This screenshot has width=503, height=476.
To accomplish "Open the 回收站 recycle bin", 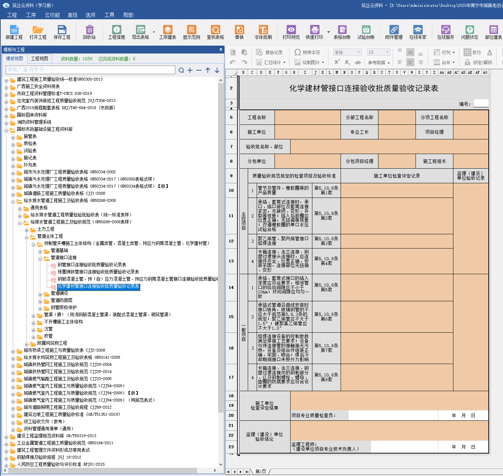I will (89, 32).
